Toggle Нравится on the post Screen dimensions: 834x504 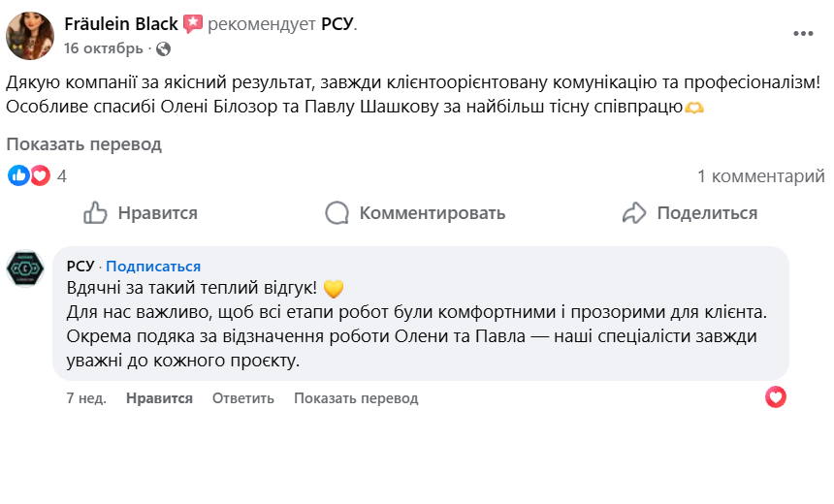pos(157,213)
